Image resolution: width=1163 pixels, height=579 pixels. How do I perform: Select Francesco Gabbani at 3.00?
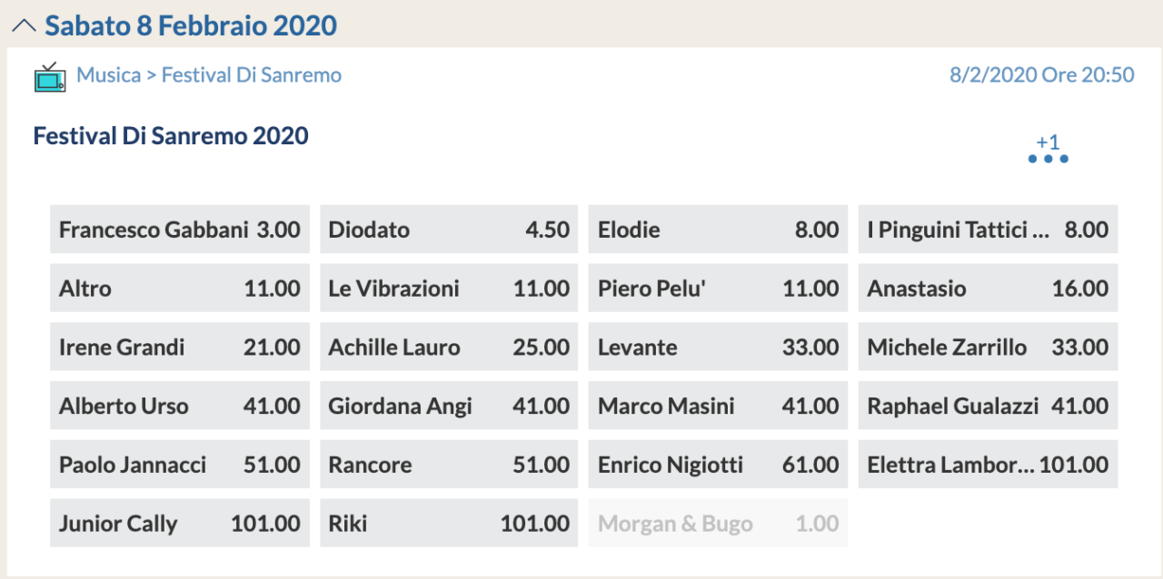[180, 229]
